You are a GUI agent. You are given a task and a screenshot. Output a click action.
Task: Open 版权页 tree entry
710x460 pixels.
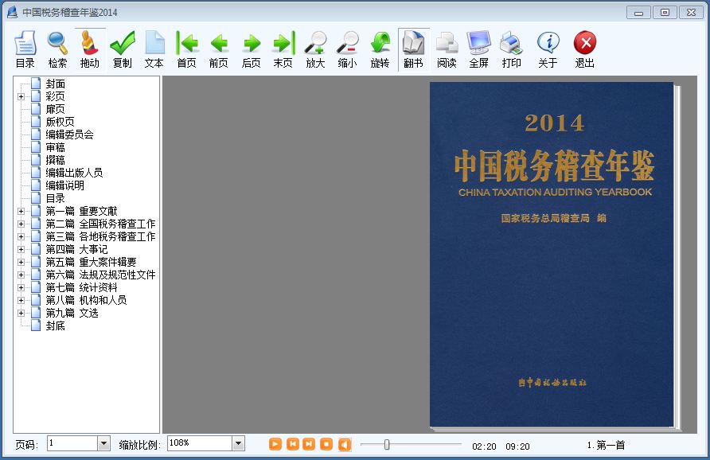click(60, 122)
